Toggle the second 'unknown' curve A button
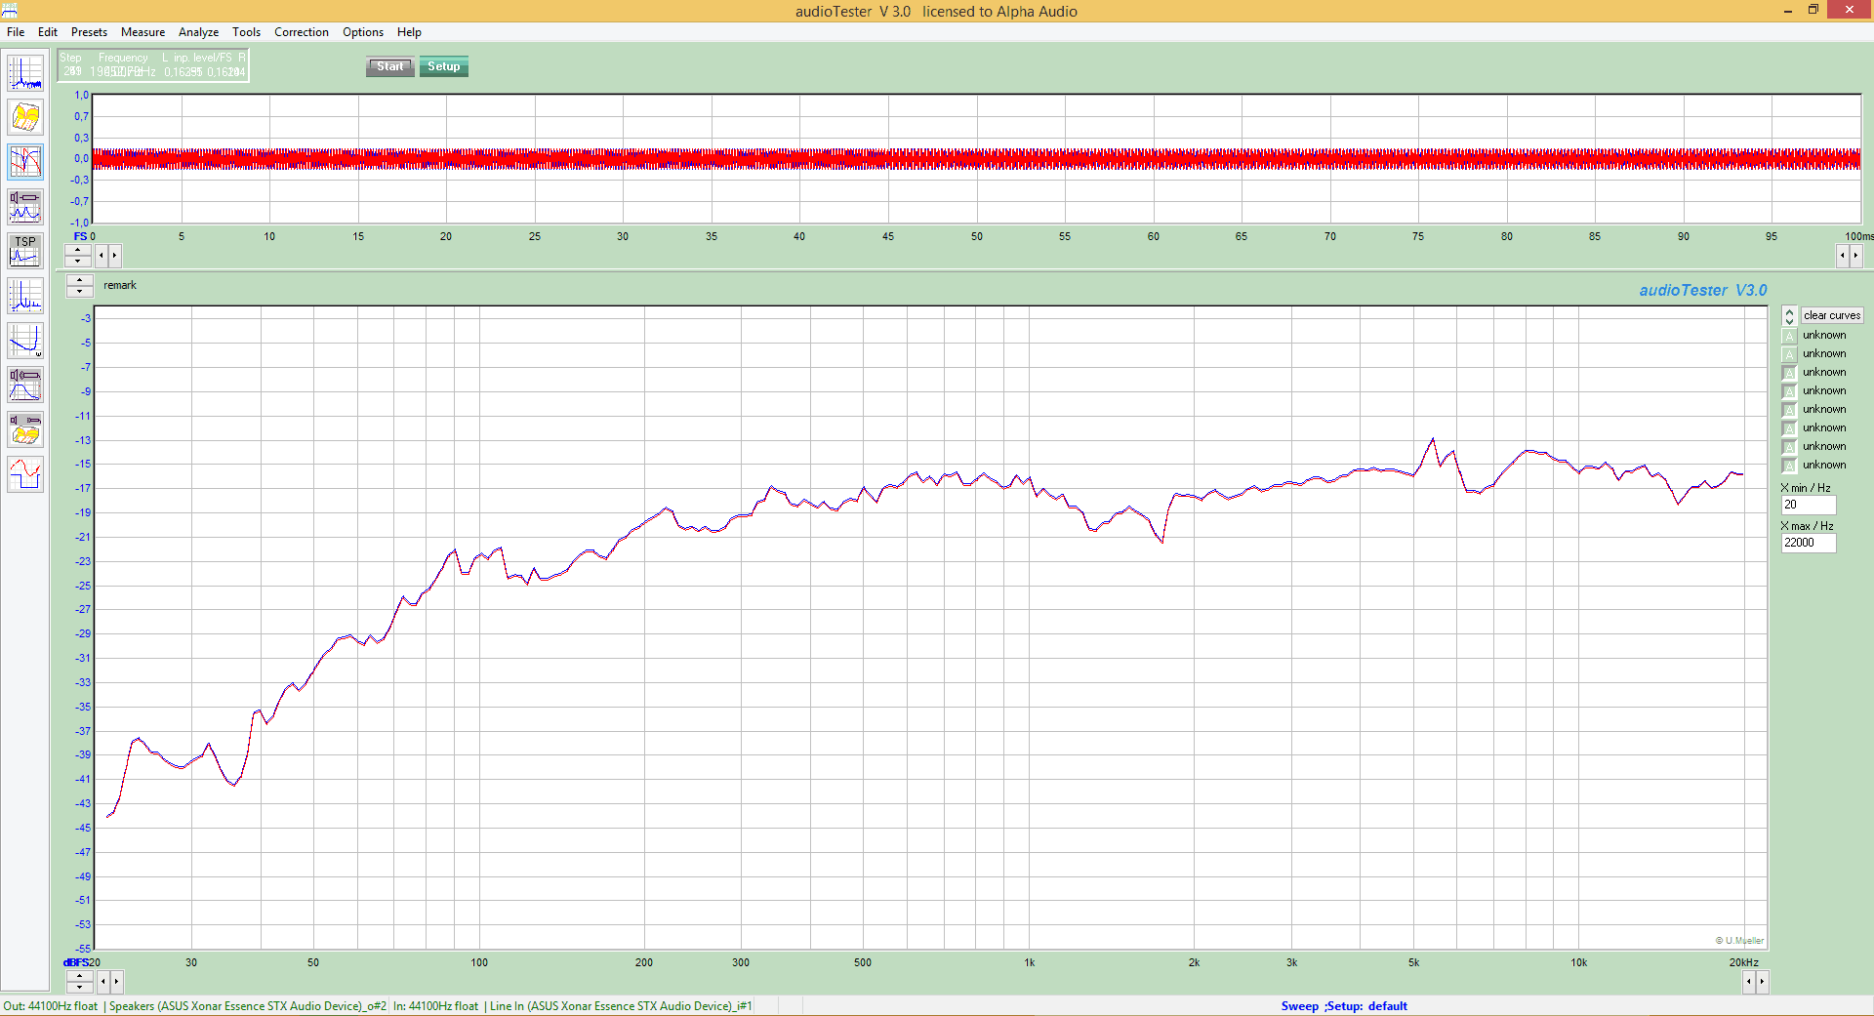Screen dimensions: 1874x1016 1789,354
